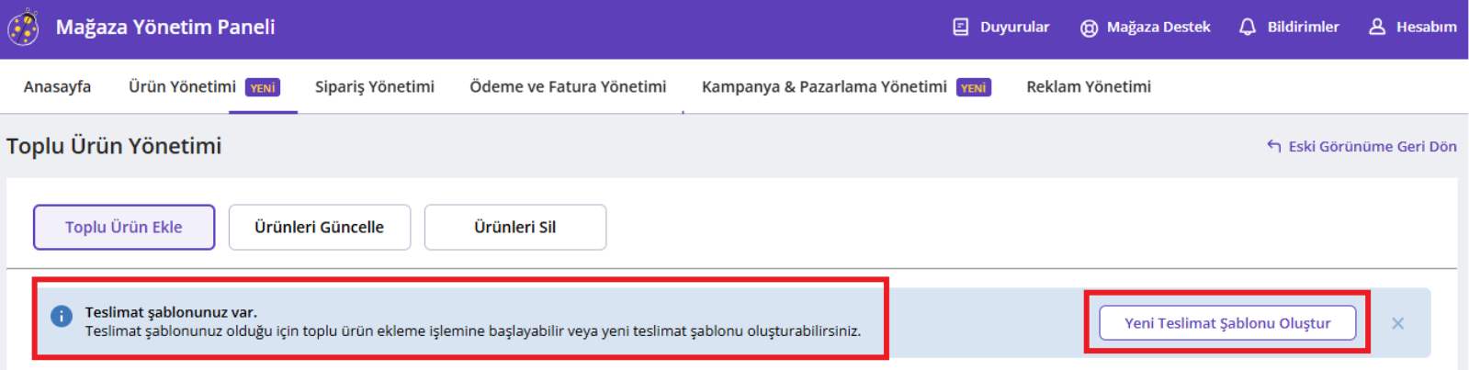1469x370 pixels.
Task: Click the Mağaza Yönetim Paneli title
Action: coord(165,28)
